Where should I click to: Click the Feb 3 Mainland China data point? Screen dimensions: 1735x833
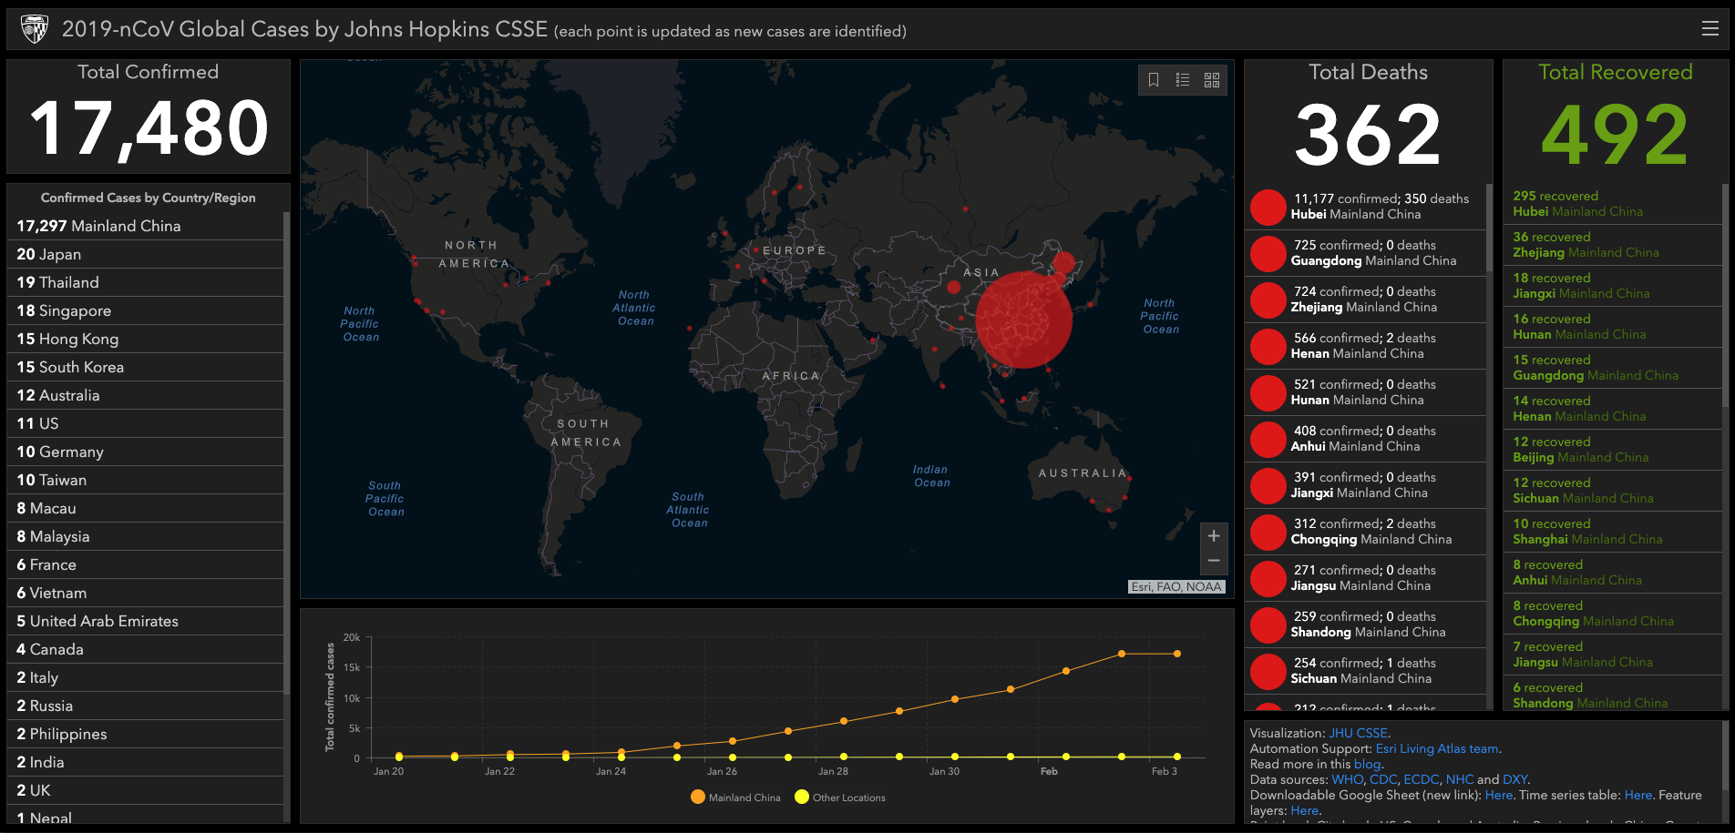[x=1177, y=654]
